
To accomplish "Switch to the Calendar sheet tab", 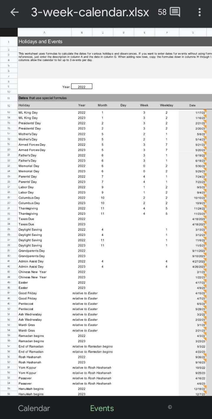I will coord(34,408).
